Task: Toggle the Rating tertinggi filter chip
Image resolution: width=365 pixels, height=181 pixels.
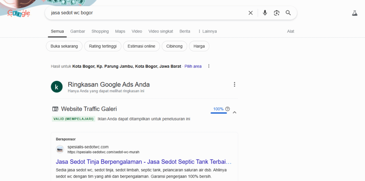Action: pyautogui.click(x=103, y=46)
